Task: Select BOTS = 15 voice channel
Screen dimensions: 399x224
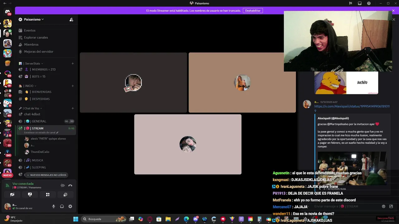Action: coord(46,77)
